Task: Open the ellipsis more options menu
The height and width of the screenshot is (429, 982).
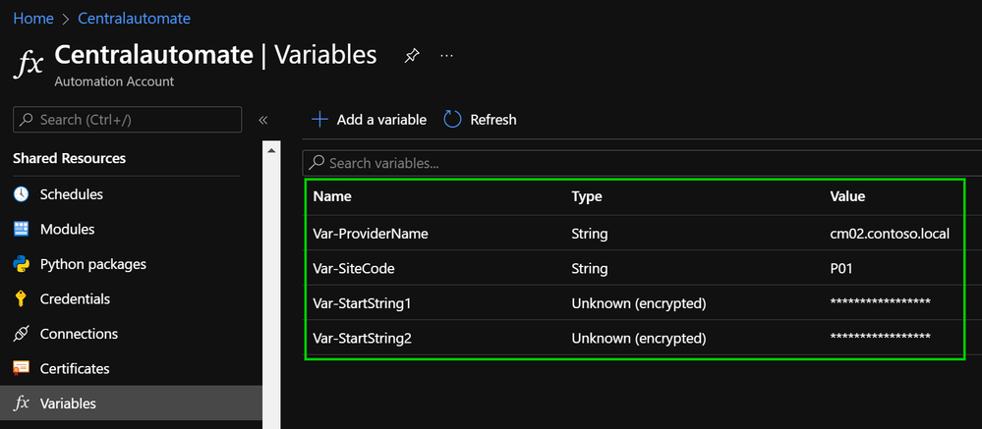Action: coord(447,56)
